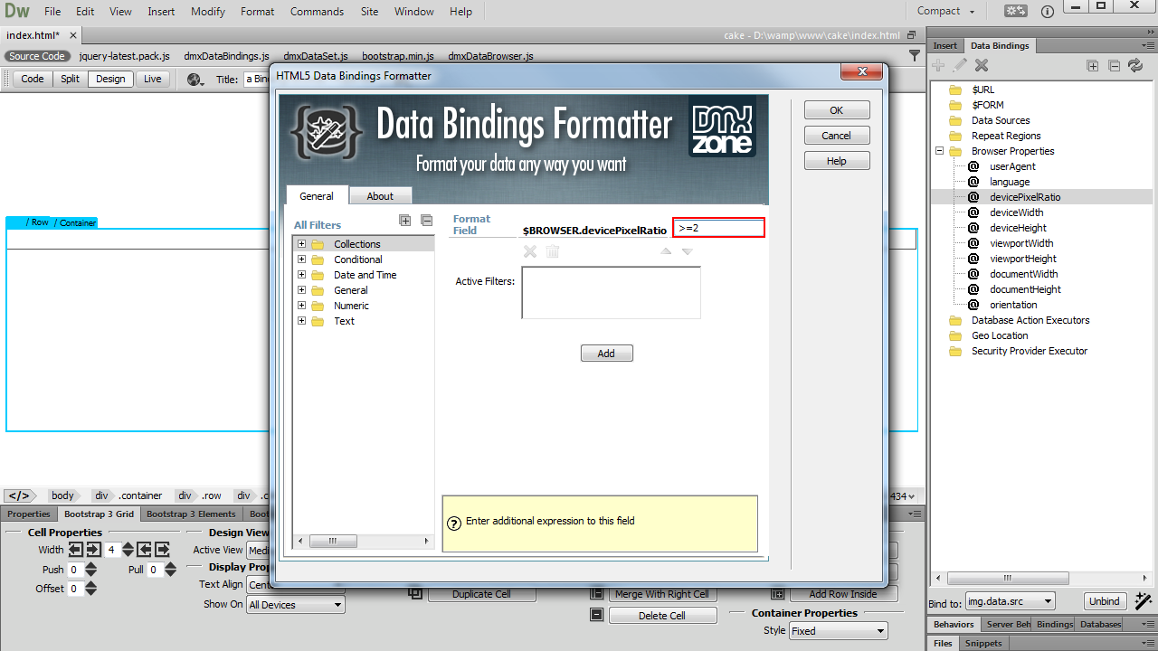The width and height of the screenshot is (1158, 651).
Task: Open the Show On All Devices dropdown
Action: pyautogui.click(x=296, y=605)
